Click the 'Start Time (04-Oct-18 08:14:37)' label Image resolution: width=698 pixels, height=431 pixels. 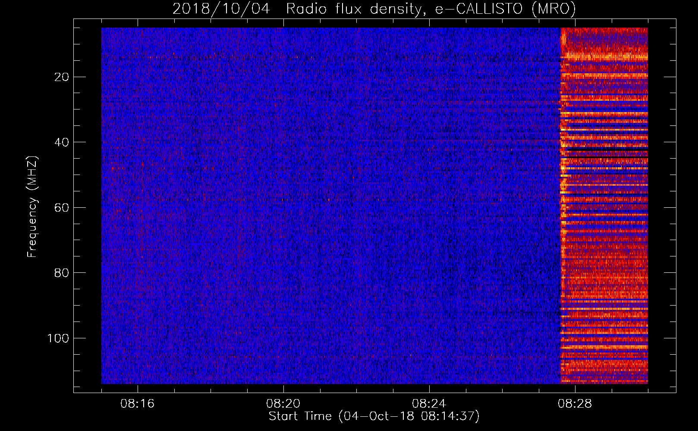(x=374, y=416)
